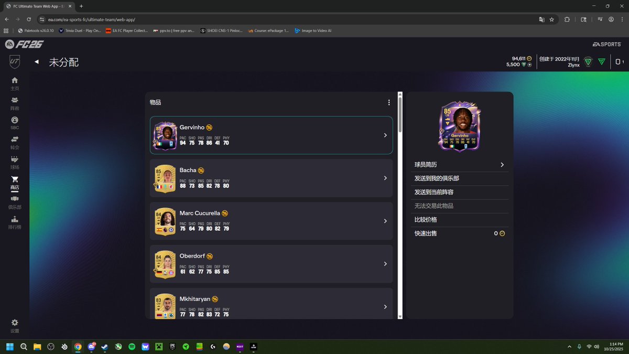Open a new Chrome tab

81,6
